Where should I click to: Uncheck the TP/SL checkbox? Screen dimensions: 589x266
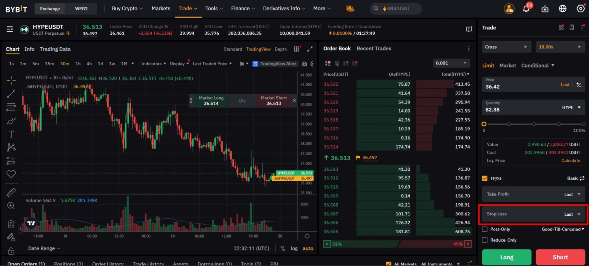click(485, 178)
